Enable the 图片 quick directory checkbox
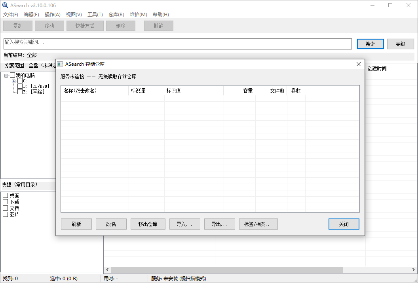 coord(5,214)
